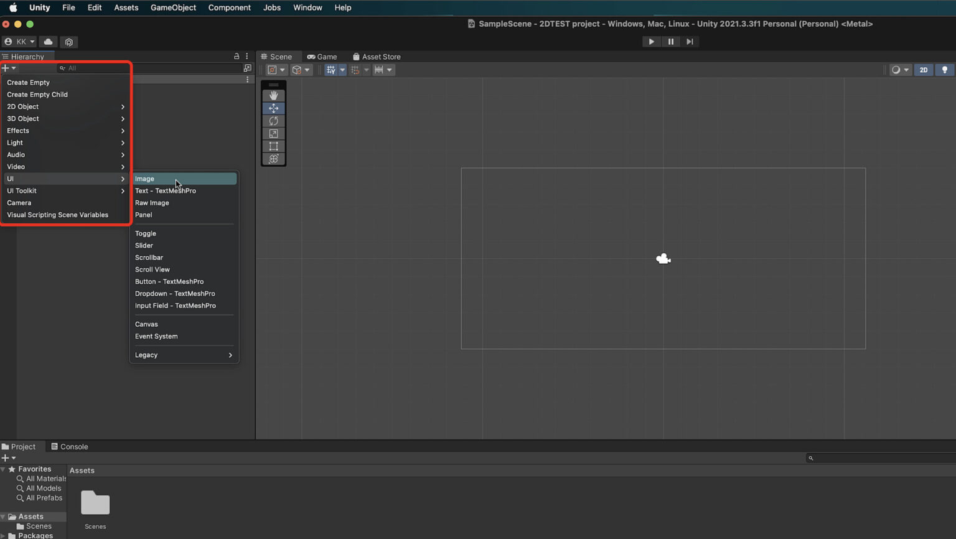
Task: Select the Rect Transform tool
Action: [273, 146]
